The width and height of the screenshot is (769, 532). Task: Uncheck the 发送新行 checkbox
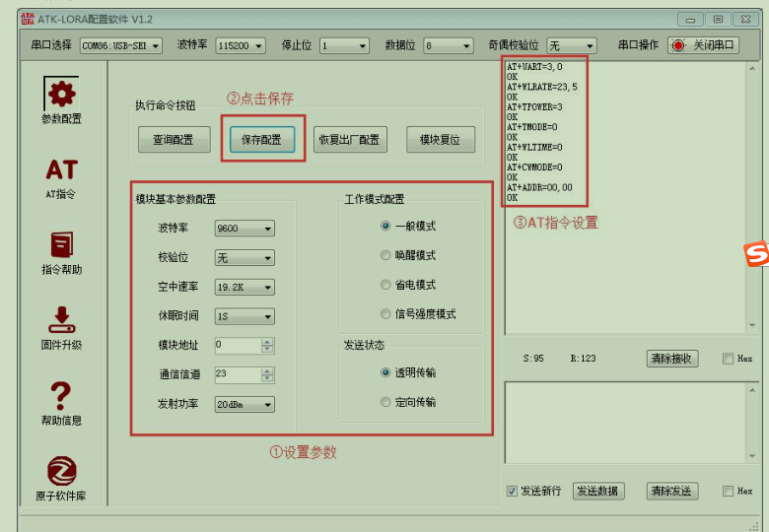(512, 491)
